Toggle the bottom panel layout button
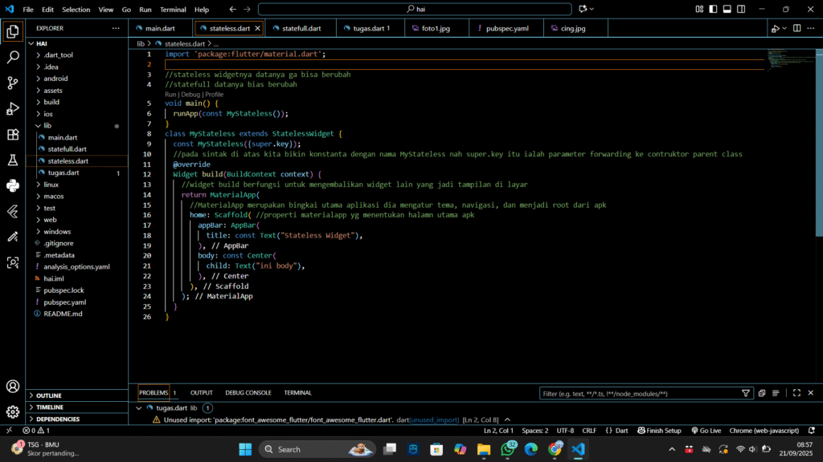The width and height of the screenshot is (823, 462). coord(727,10)
